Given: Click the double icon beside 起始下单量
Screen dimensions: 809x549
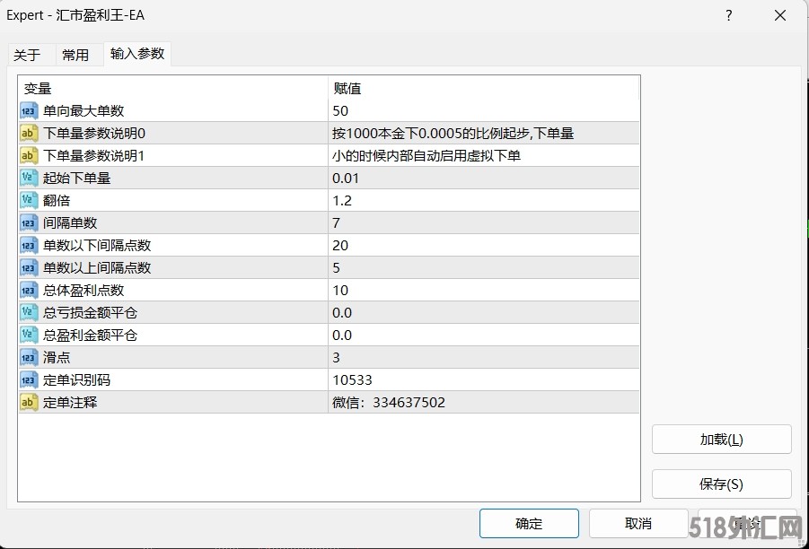Looking at the screenshot, I should click(x=29, y=178).
